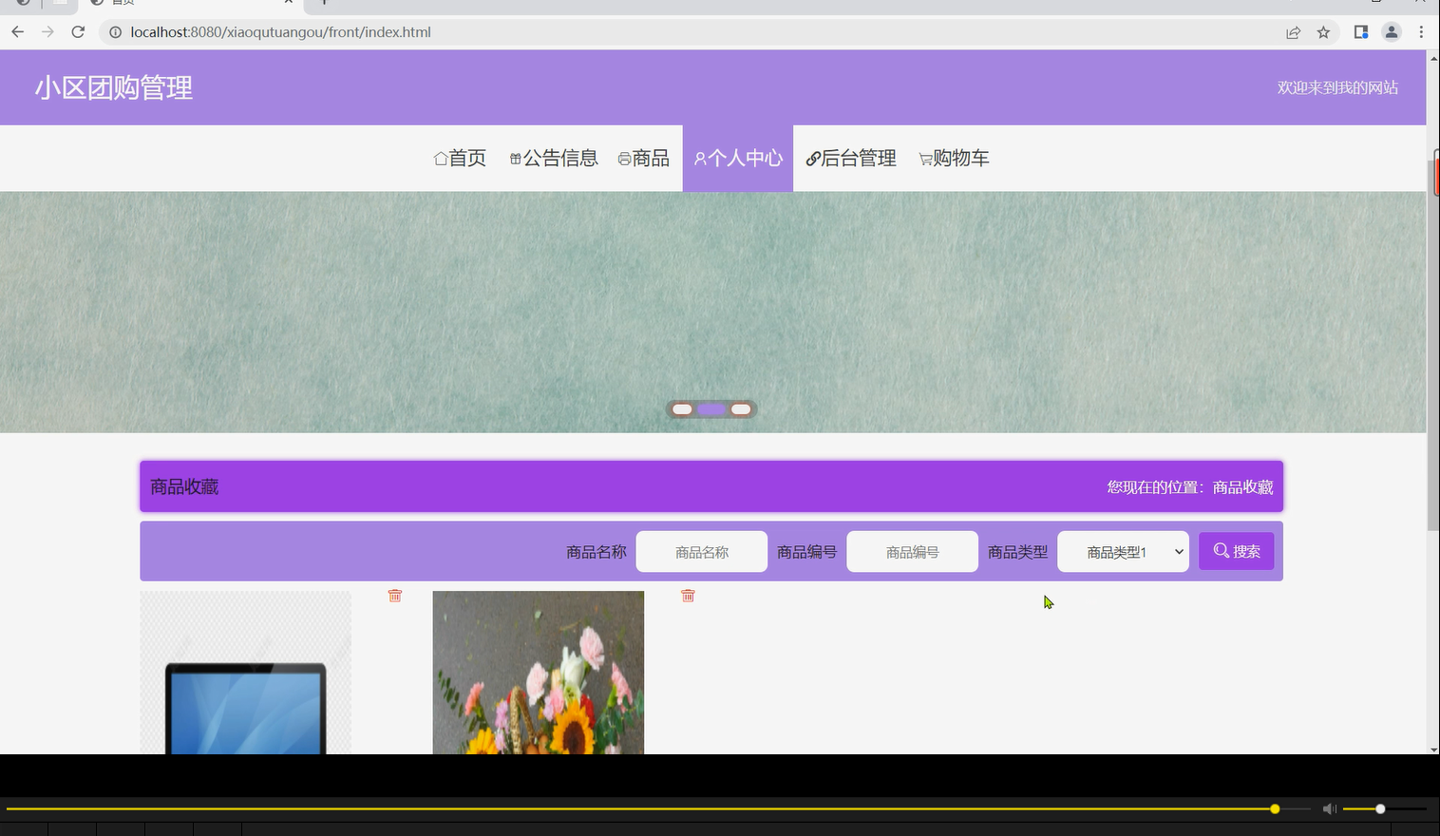Open the 购物车 shopping cart icon

pos(925,159)
